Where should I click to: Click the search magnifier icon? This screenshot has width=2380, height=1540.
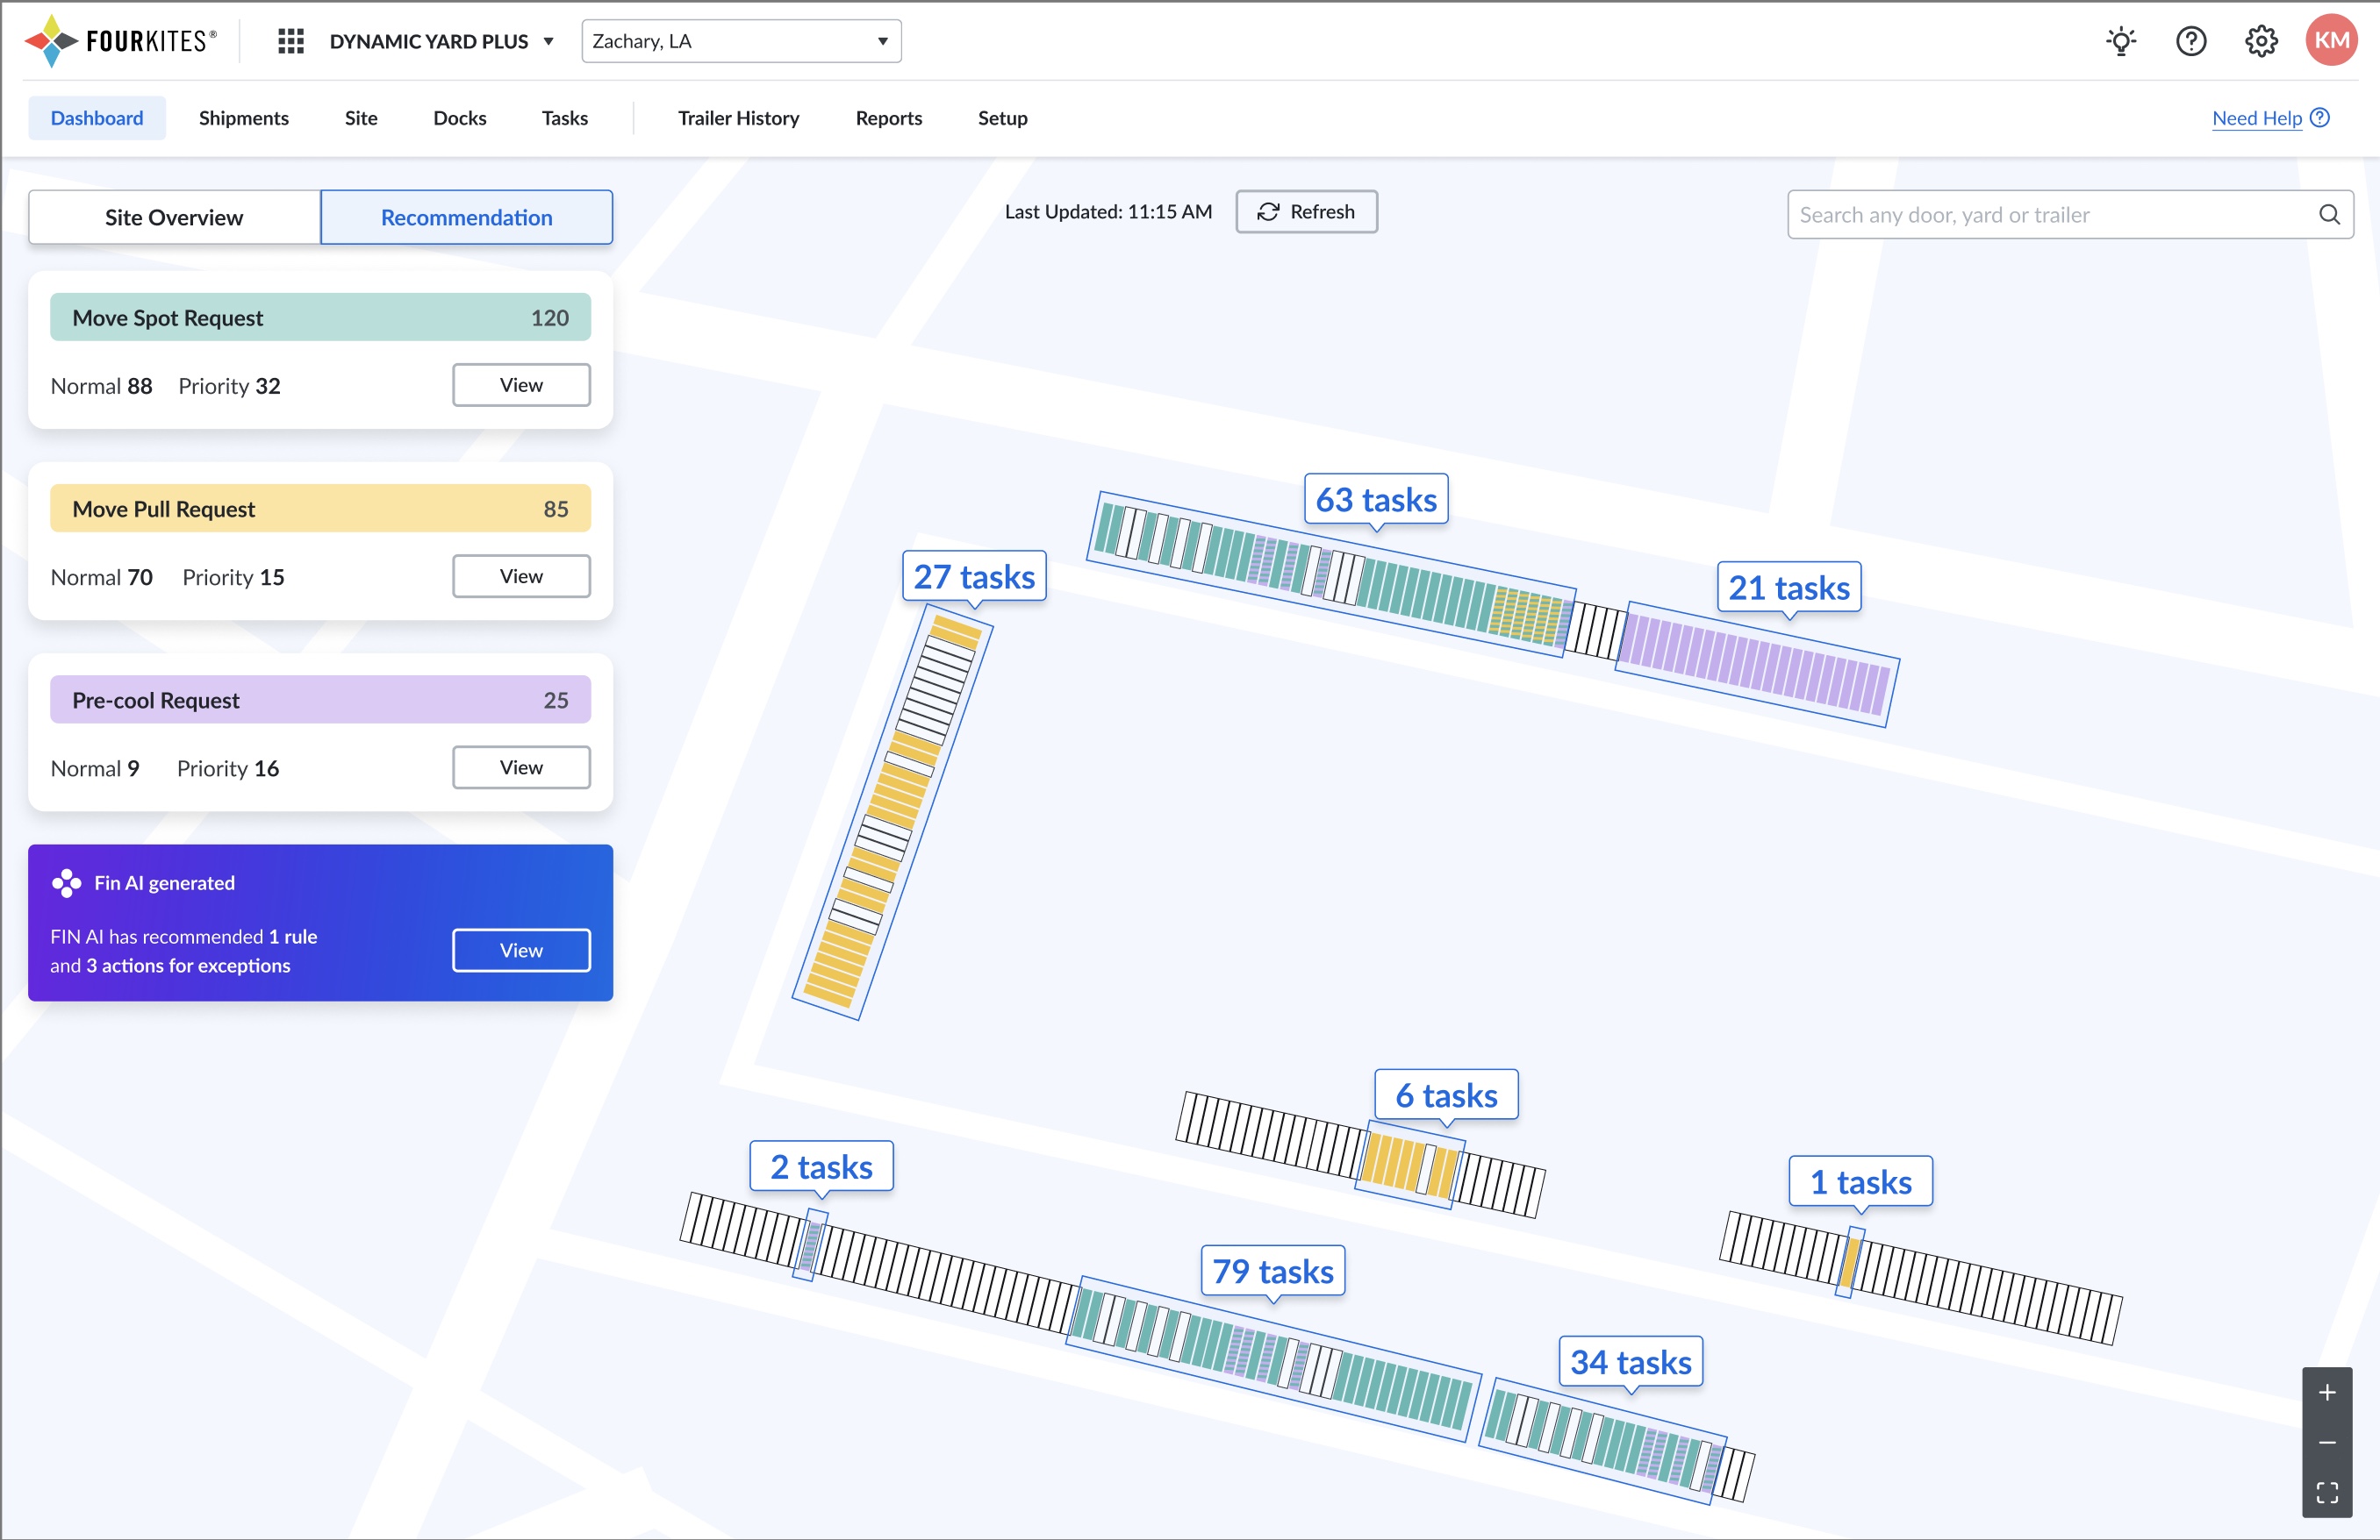click(2329, 215)
